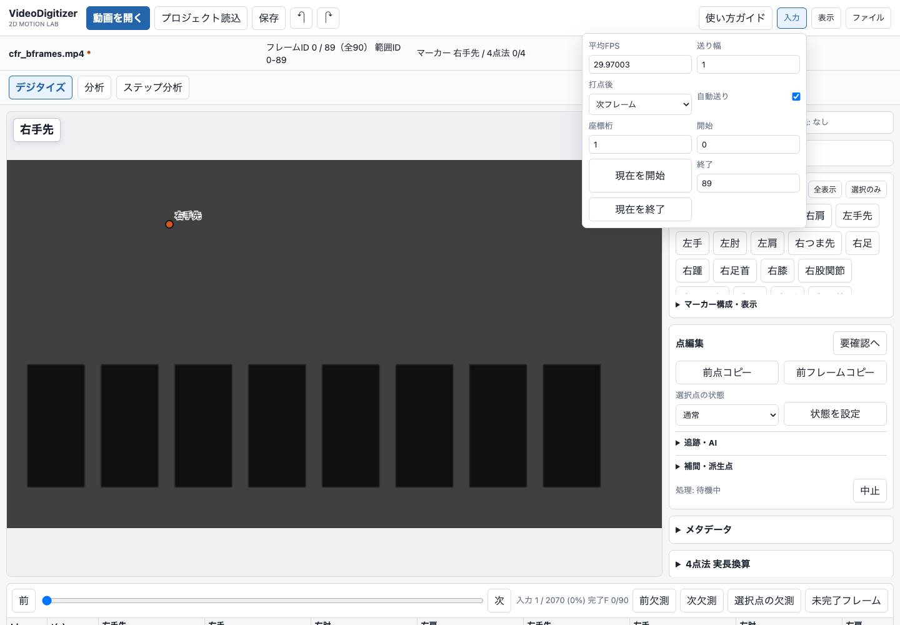Click the undo arrow icon

coord(301,18)
